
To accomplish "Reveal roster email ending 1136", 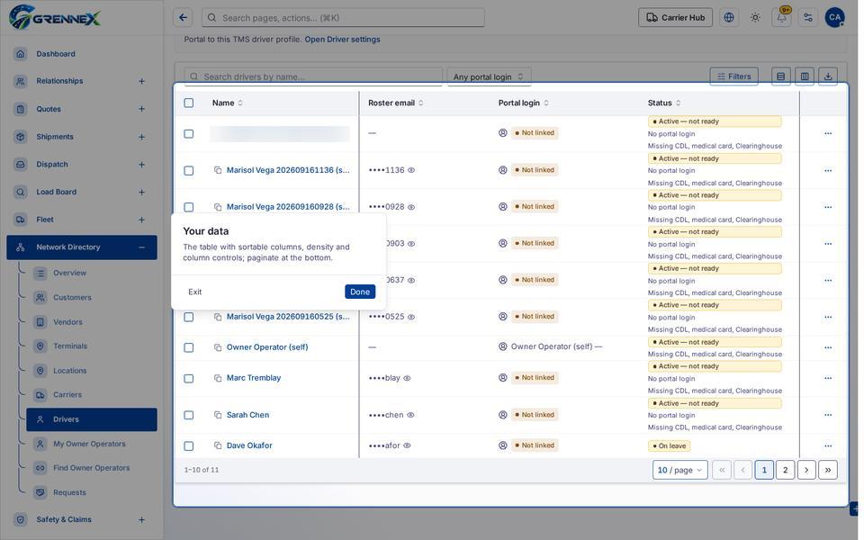I will tap(411, 170).
